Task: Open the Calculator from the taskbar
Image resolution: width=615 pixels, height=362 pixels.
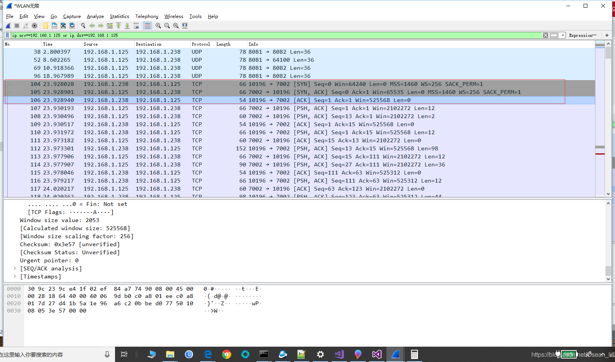Action: point(414,354)
